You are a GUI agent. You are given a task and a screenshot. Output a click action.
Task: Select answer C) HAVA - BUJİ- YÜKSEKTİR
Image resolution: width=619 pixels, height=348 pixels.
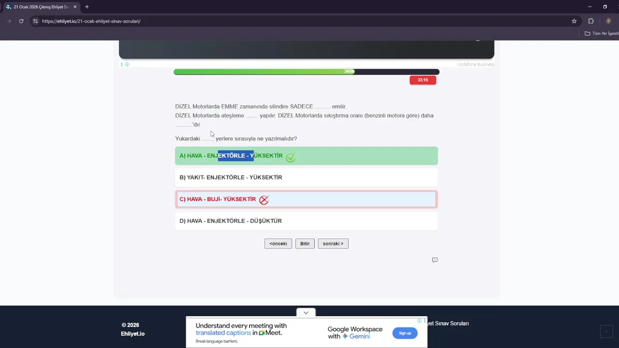[x=306, y=199]
